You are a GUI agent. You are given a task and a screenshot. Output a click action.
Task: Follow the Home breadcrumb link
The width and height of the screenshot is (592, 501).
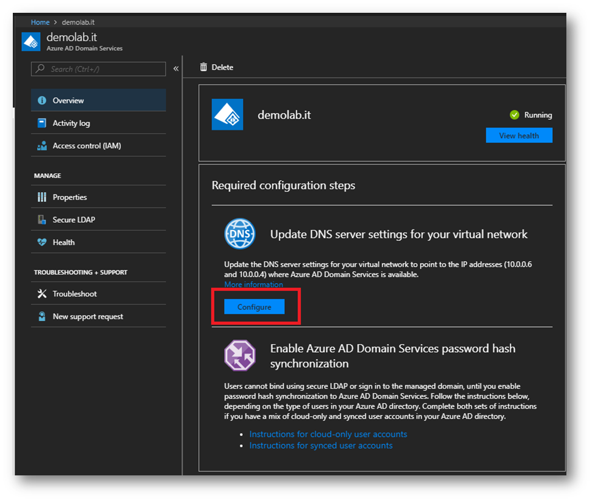[x=40, y=23]
